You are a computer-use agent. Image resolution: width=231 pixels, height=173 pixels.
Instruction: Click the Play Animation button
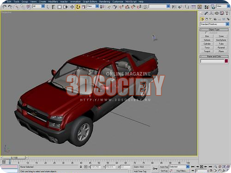[x=201, y=167]
